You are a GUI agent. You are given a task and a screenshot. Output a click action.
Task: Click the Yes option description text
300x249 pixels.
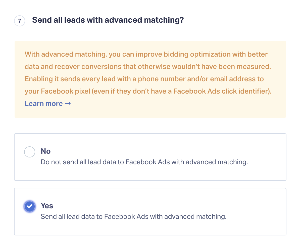[x=133, y=217]
